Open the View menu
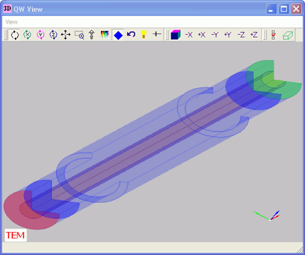 [x=12, y=22]
